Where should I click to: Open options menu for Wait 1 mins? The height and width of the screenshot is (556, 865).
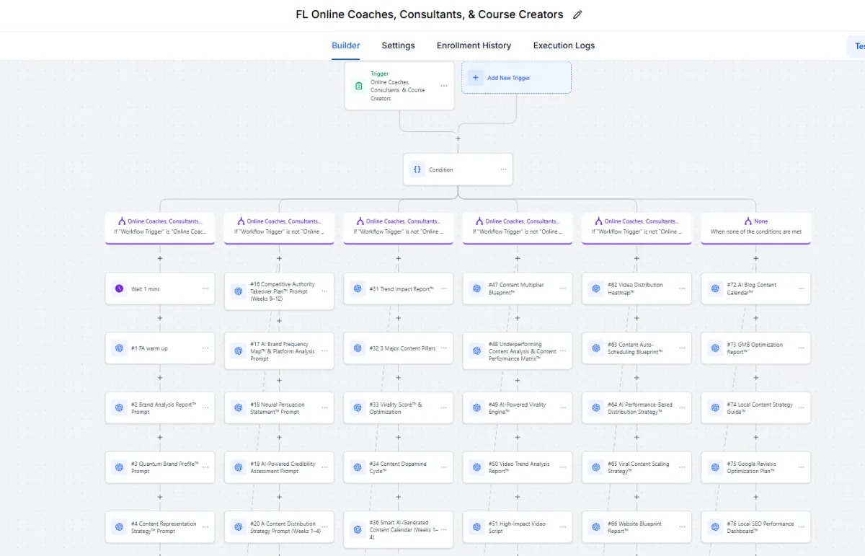click(205, 288)
